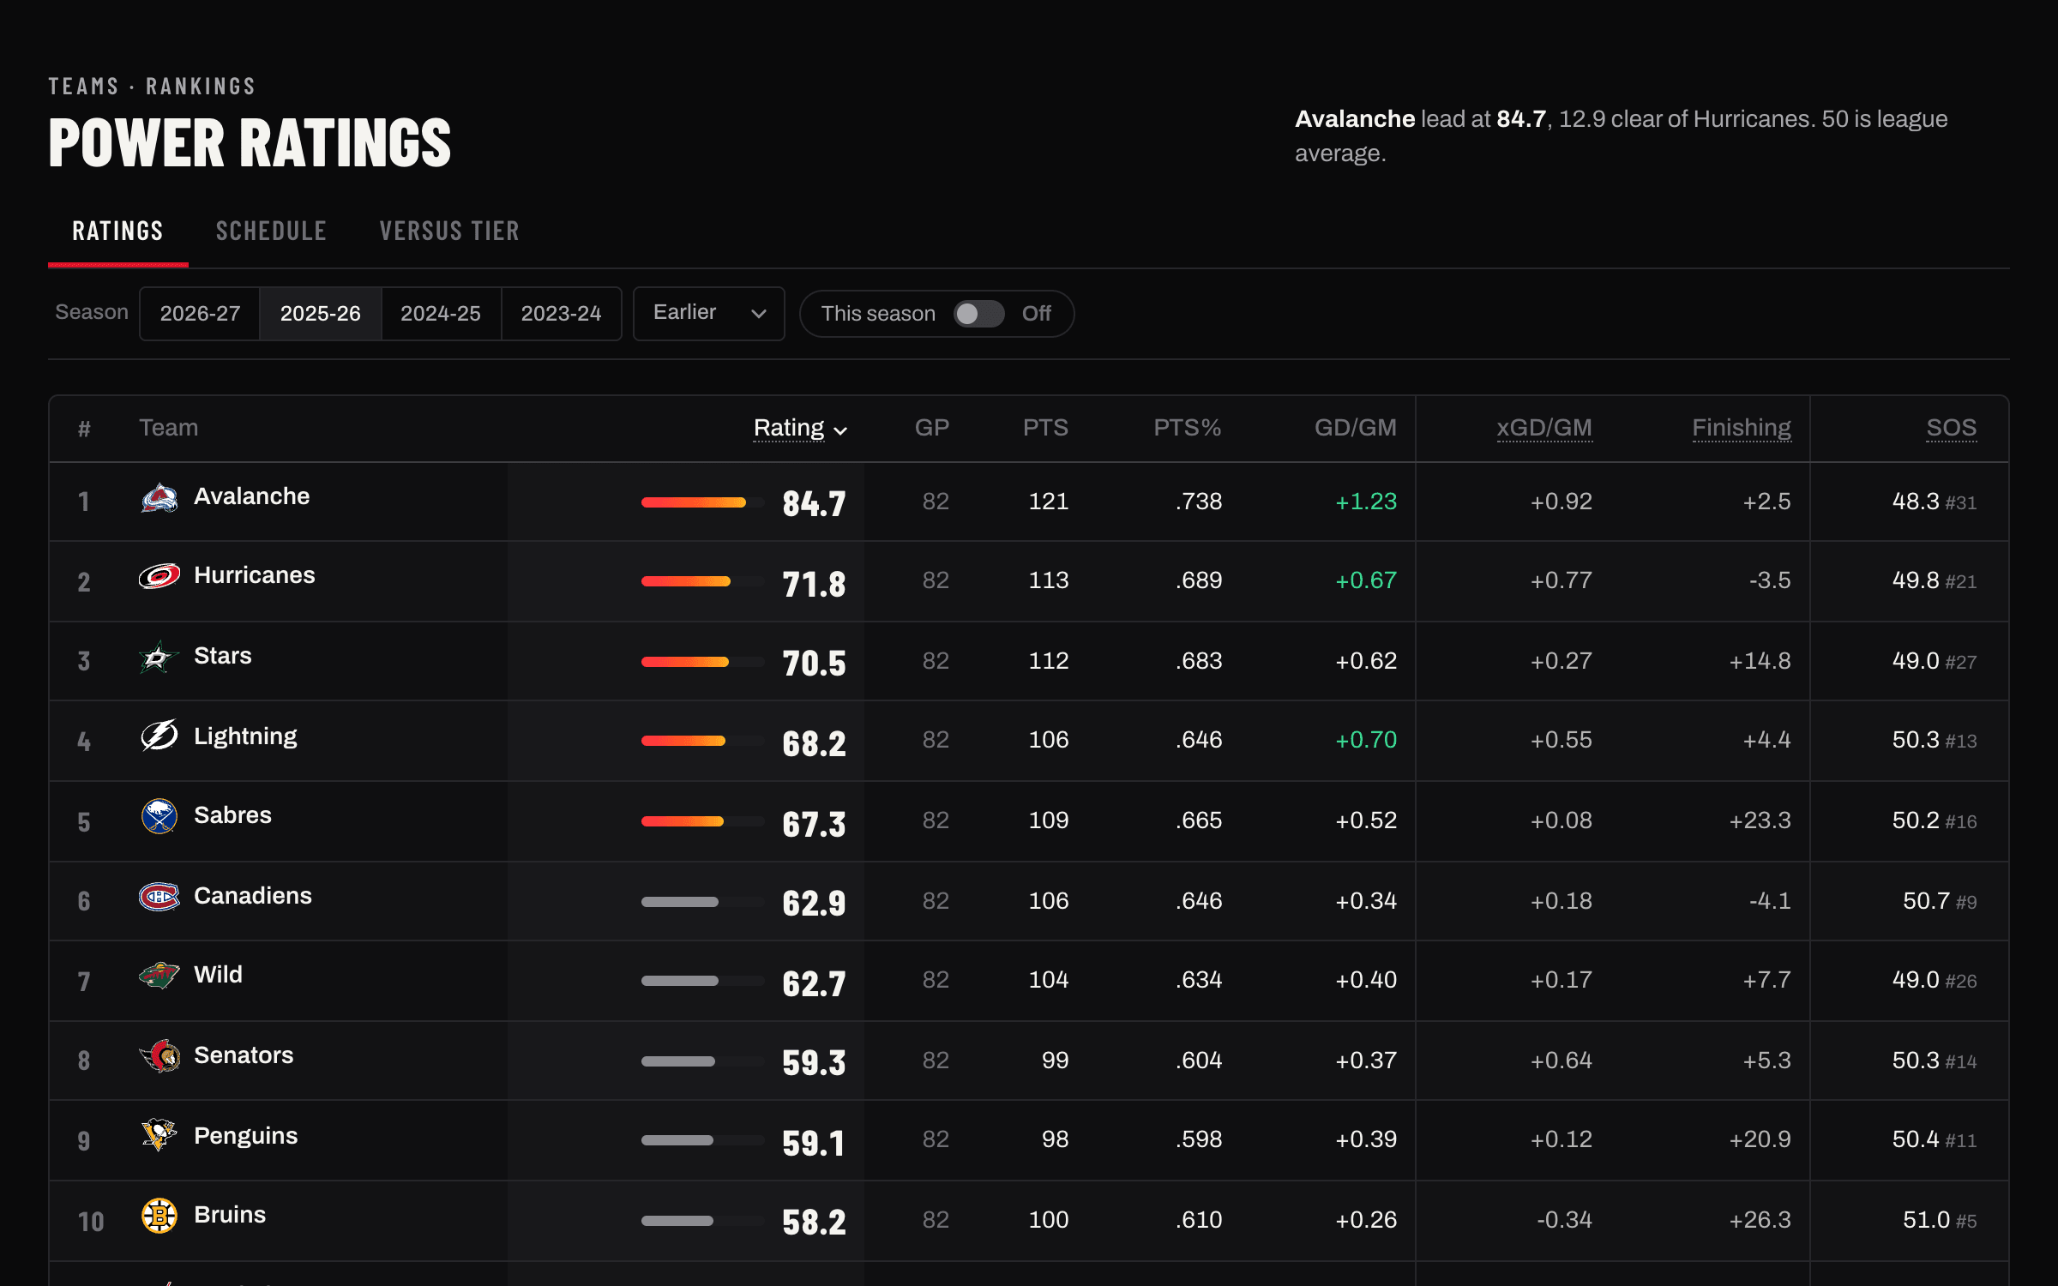The height and width of the screenshot is (1286, 2058).
Task: Click the Bruins rating value 58.2
Action: pos(814,1222)
